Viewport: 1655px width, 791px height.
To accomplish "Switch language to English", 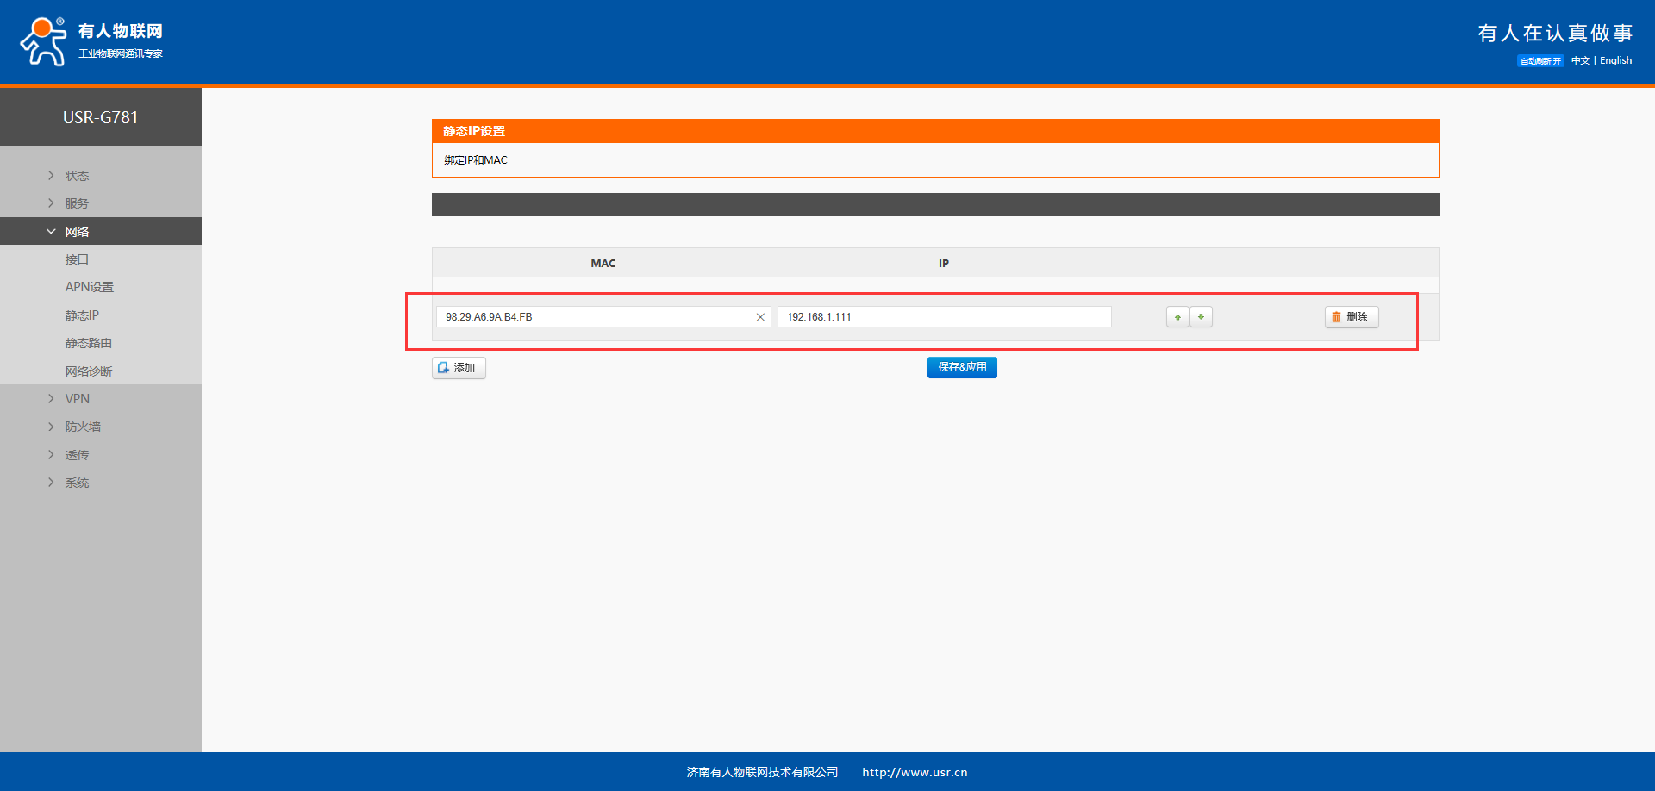I will (1615, 61).
